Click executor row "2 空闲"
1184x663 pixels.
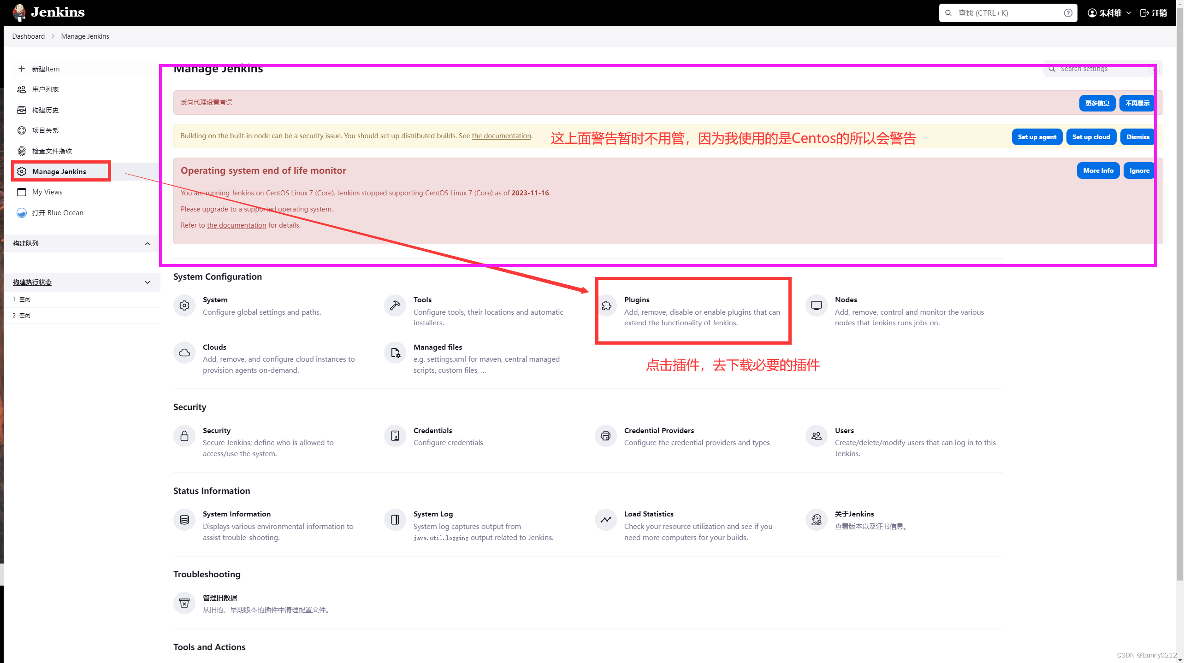coord(82,316)
